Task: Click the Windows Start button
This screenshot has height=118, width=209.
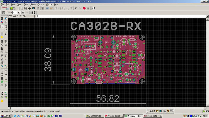Action: tap(6, 116)
